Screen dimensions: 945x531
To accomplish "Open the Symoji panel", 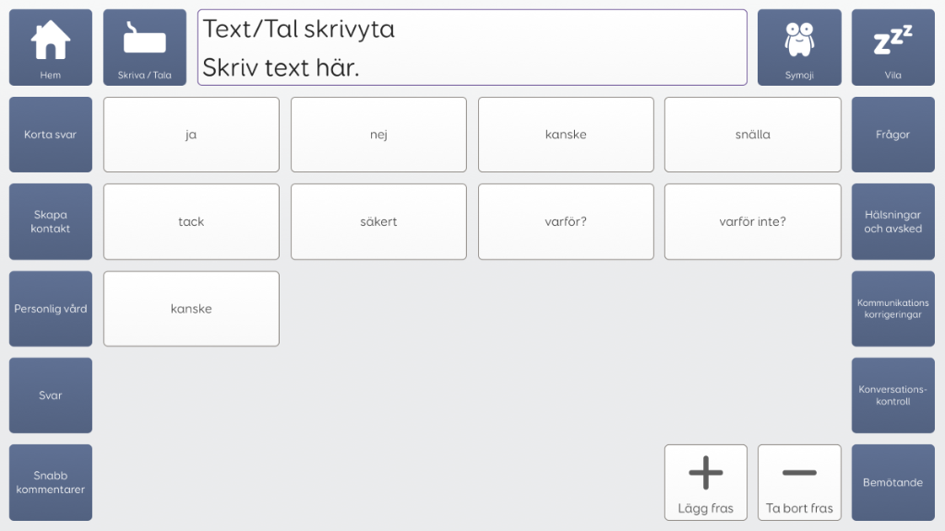I will point(799,47).
